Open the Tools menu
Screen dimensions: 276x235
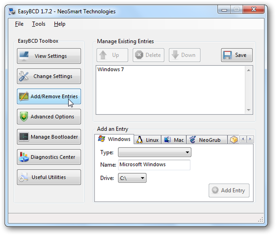coord(39,24)
